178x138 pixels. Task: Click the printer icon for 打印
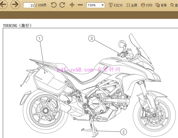(143, 5)
